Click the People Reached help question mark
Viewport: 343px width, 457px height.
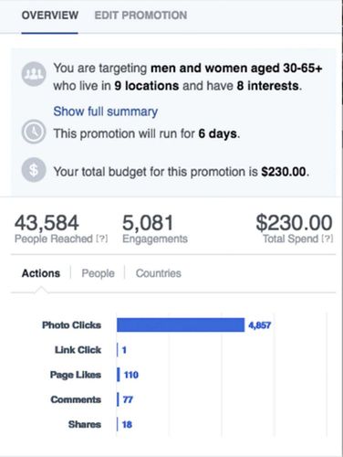[x=102, y=239]
